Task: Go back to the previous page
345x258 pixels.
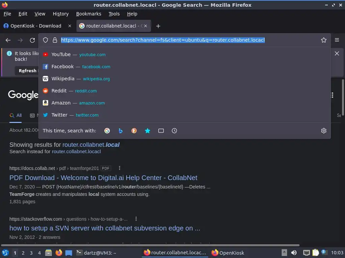Action: 8,40
